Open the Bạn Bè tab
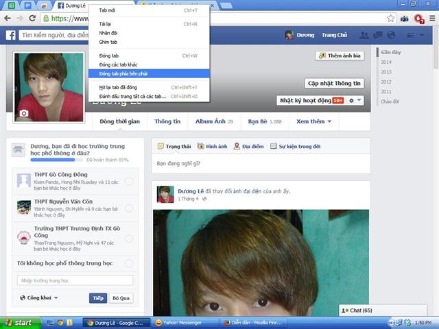 pos(265,121)
